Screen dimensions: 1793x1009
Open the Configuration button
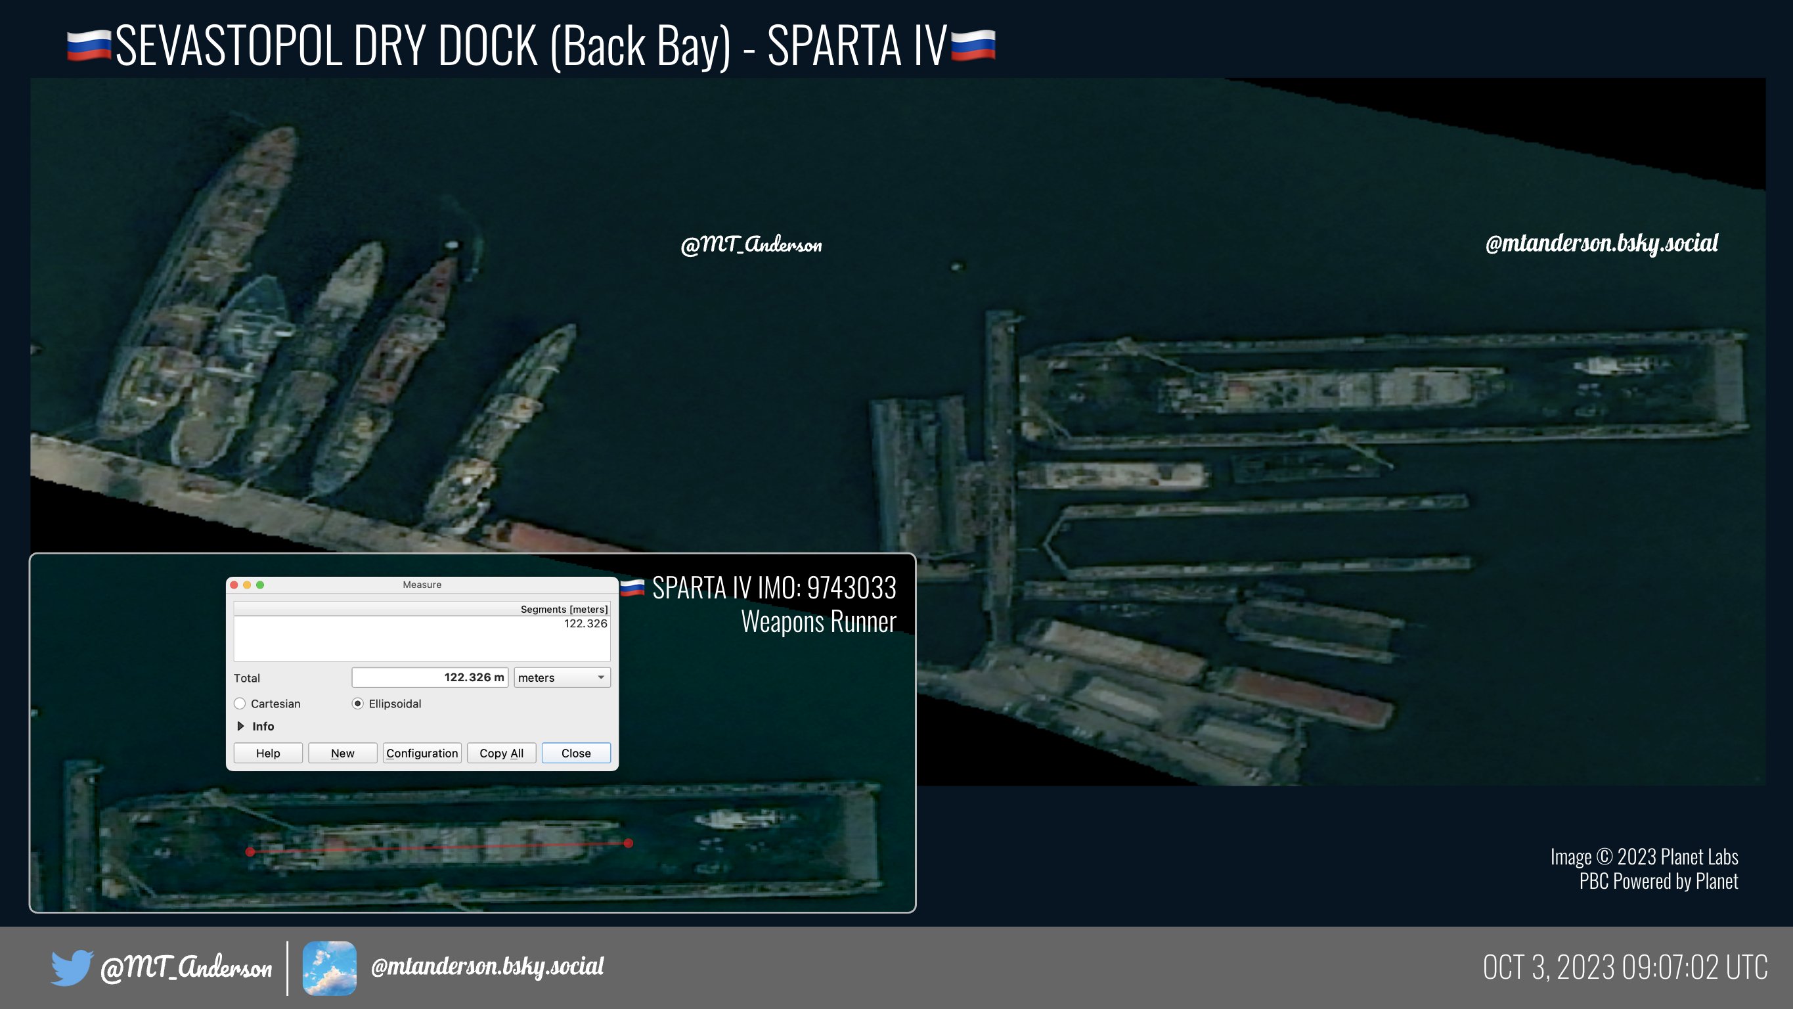pos(422,753)
